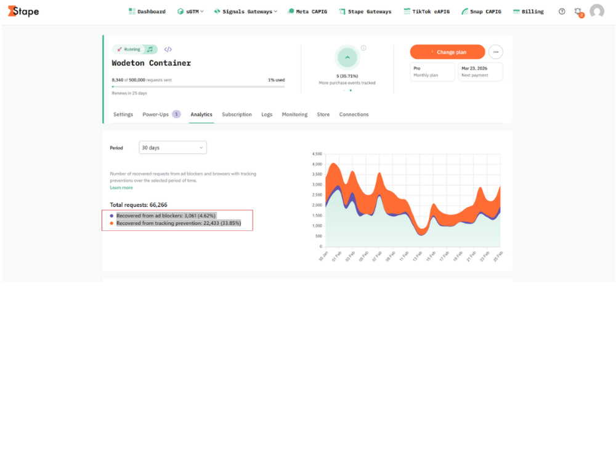Switch to the Power-Ups tab
Viewport: 616px width, 462px height.
(156, 115)
